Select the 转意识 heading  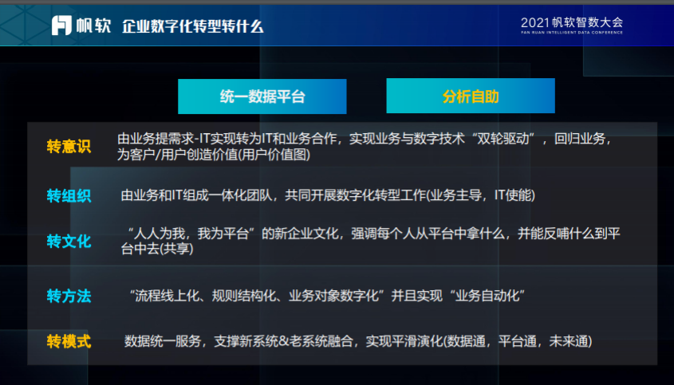coord(69,147)
